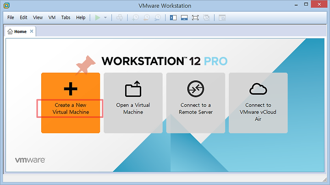
Task: Click the folder icon to open VM
Action: [x=133, y=89]
